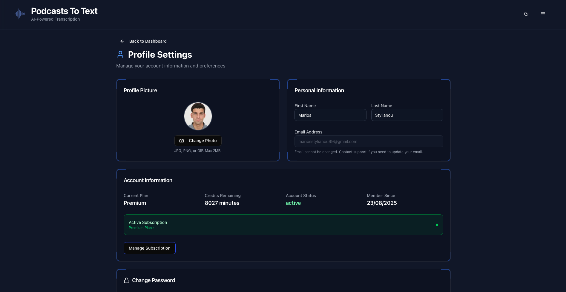Click the AI-Powered Transcription subtitle

(x=56, y=19)
